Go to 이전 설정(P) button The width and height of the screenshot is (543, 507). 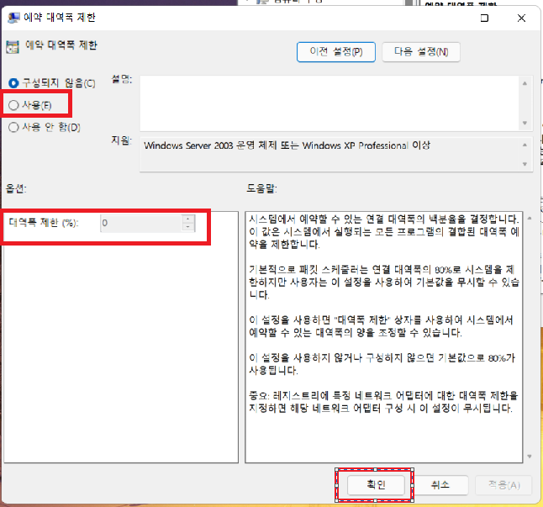tap(336, 52)
